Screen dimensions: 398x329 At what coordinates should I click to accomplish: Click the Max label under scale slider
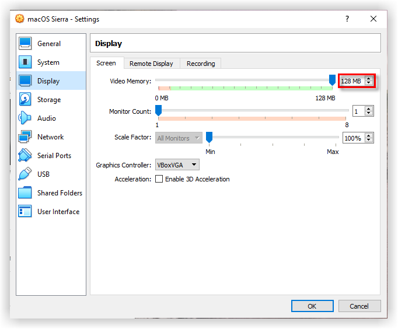click(333, 152)
